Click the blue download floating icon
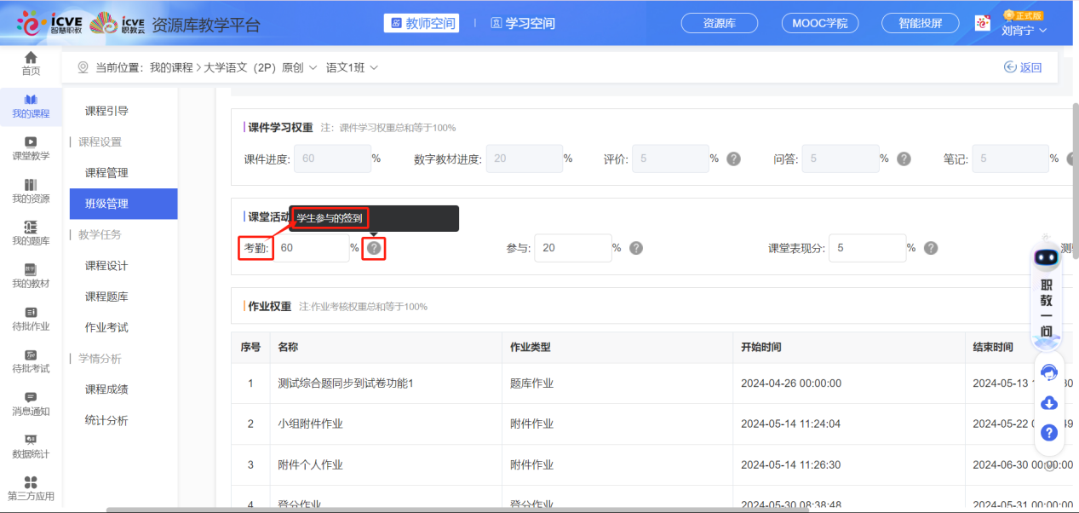 click(1048, 402)
